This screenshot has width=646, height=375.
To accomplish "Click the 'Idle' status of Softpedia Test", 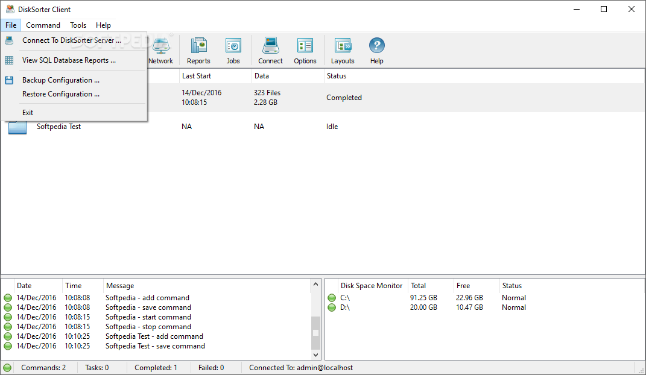I will pos(332,127).
